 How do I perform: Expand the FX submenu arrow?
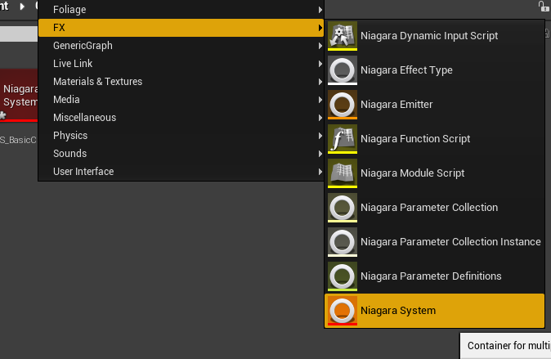(320, 28)
